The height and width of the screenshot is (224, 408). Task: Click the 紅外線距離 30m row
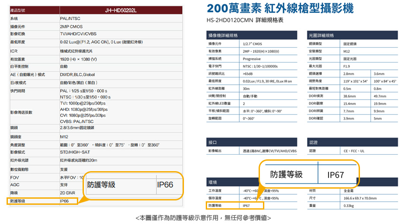point(252,89)
